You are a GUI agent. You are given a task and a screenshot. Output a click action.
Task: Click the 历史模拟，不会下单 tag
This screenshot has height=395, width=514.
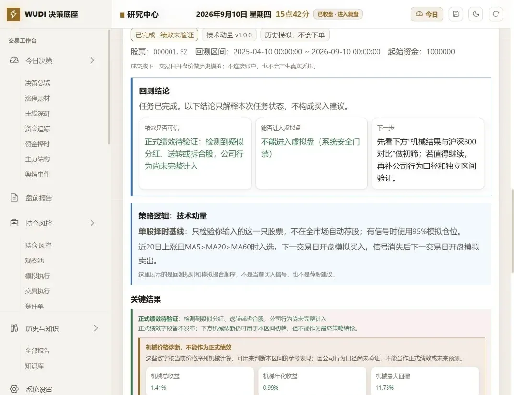(295, 35)
